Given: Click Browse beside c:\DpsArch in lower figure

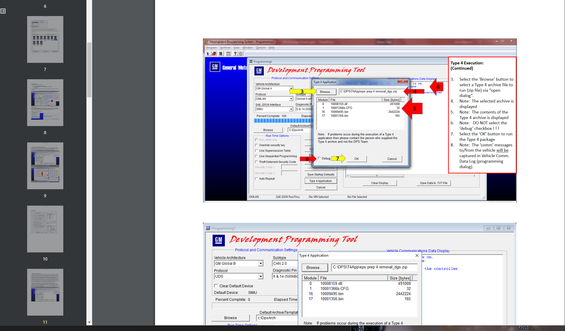Looking at the screenshot, I should 230,318.
